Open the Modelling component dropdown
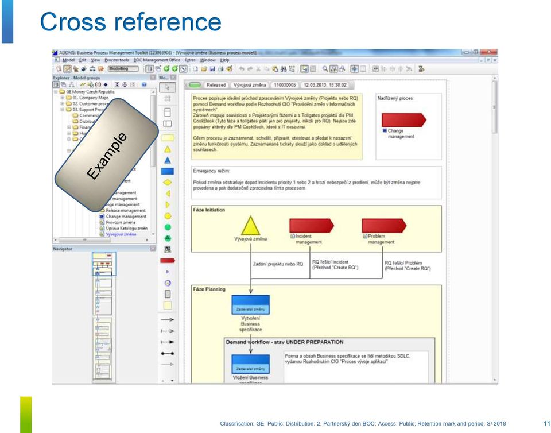The height and width of the screenshot is (433, 551). [123, 69]
